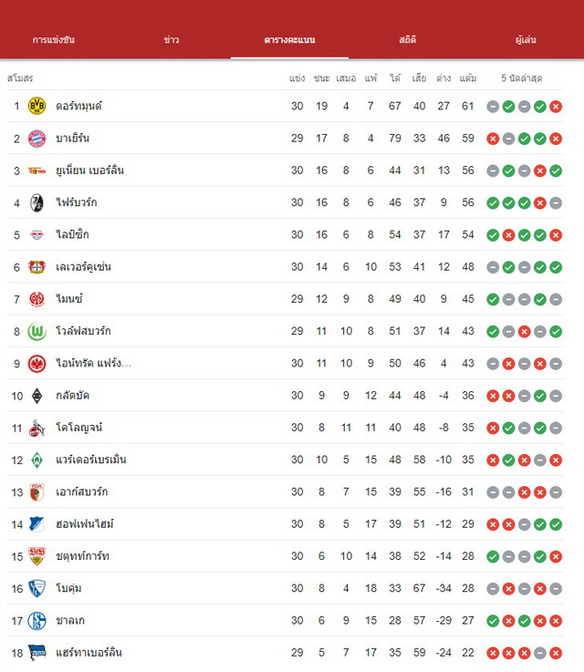Viewport: 584px width, 672px height.
Task: Open the ยูเนี่ยน เบอร์ลิน team row
Action: pos(285,171)
